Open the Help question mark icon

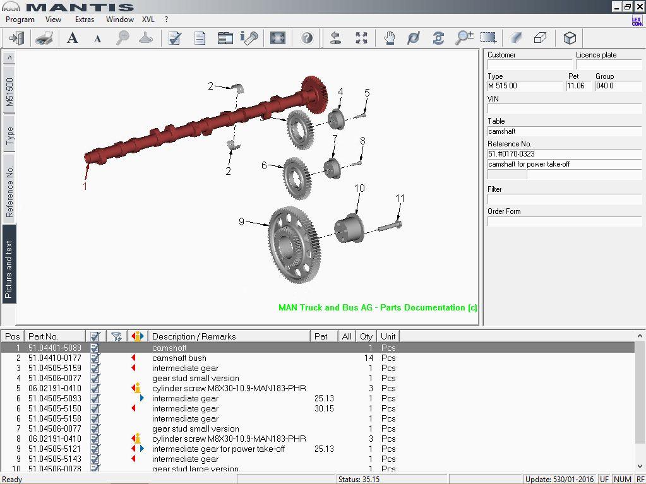point(306,38)
